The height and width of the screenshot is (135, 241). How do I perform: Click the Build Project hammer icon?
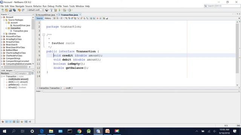51,10
